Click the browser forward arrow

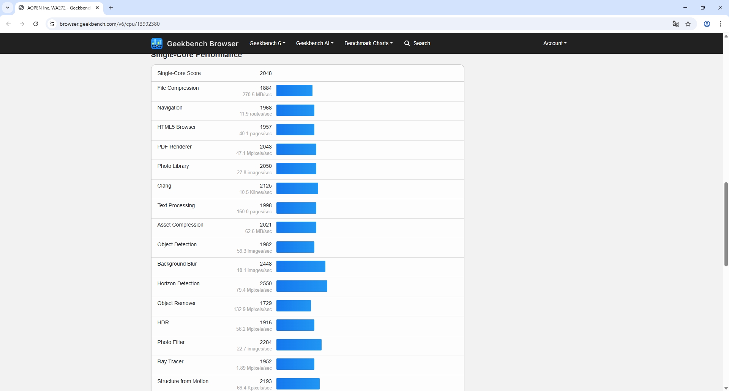point(22,24)
